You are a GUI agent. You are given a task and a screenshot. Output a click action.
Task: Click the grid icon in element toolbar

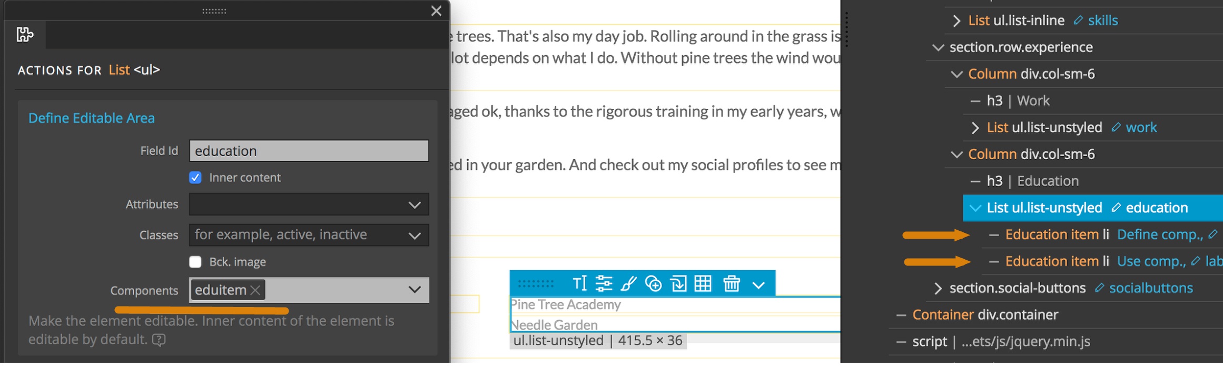coord(703,284)
